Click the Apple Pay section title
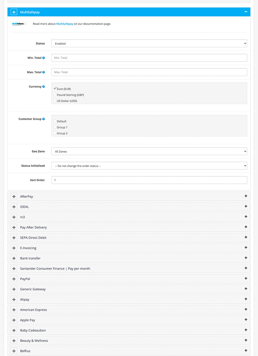Viewport: 258px width, 356px height. point(28,320)
